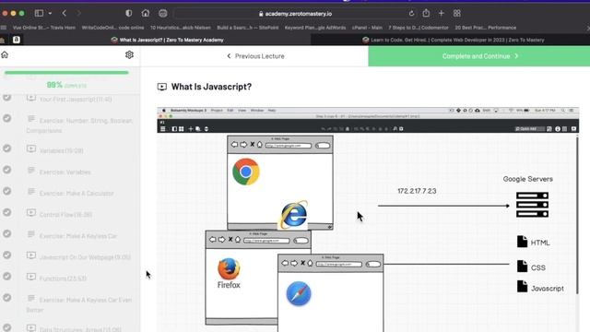The image size is (590, 332).
Task: Click the text icon next to Make A Calculator
Action: point(31,192)
